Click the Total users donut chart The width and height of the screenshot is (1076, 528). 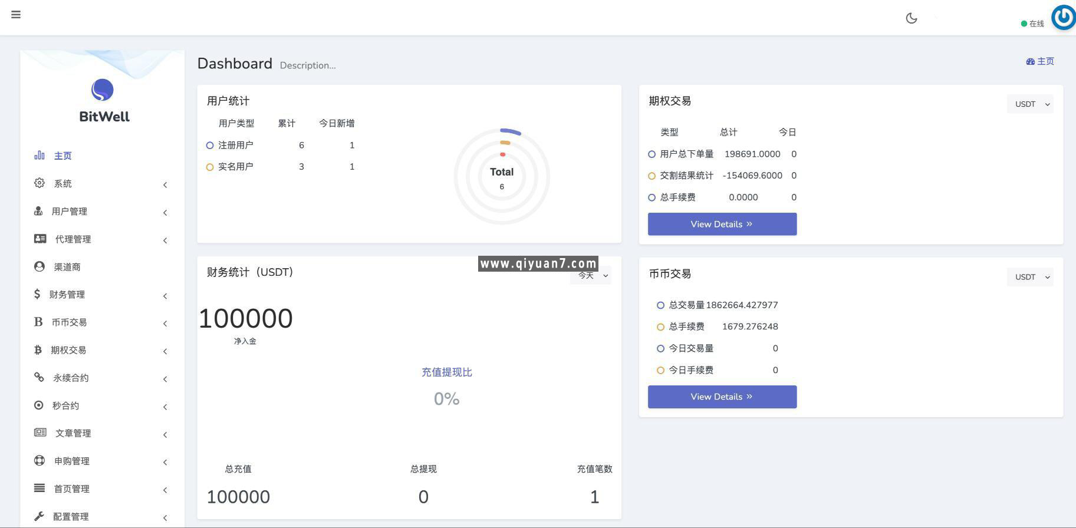tap(502, 177)
